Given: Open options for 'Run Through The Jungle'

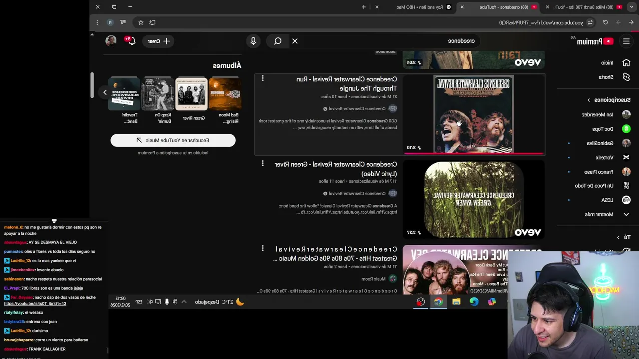Looking at the screenshot, I should click(263, 78).
